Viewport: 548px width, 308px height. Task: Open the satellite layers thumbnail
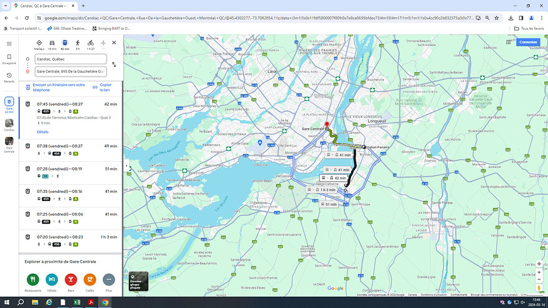pos(138,281)
